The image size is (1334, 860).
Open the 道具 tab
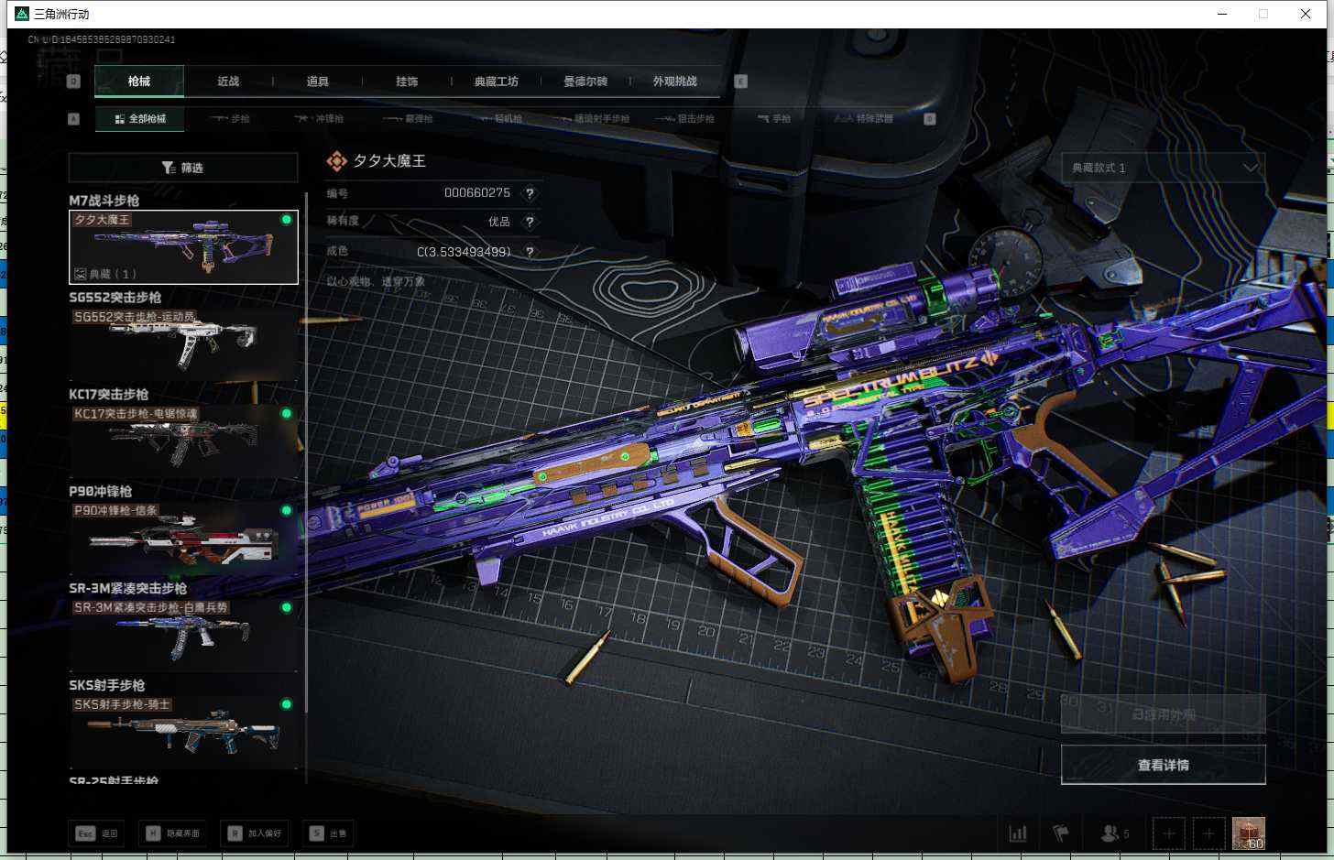[317, 82]
